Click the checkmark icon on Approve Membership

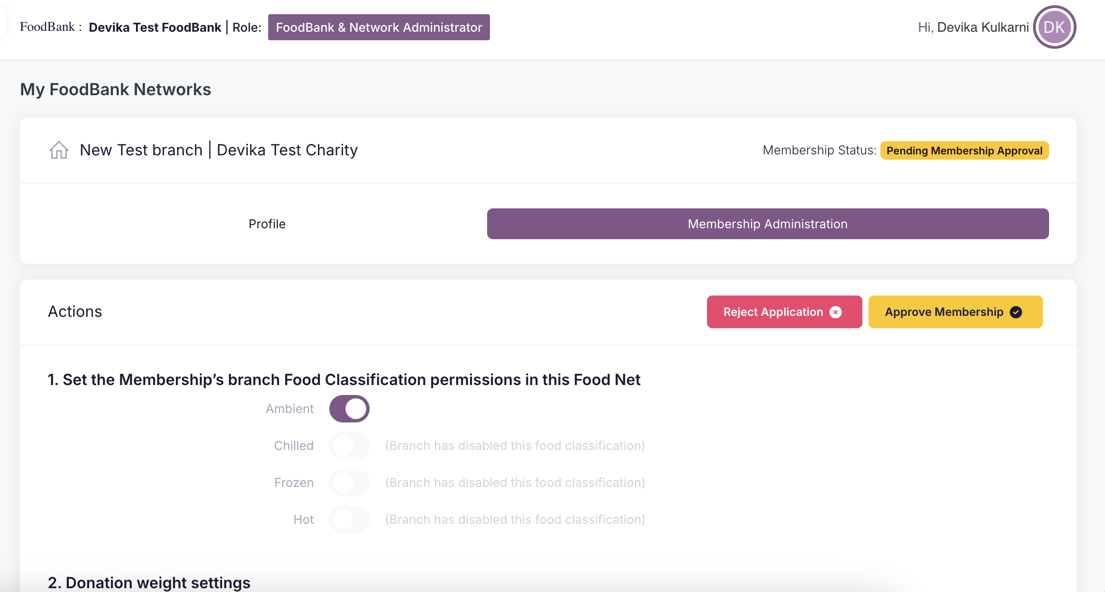[x=1016, y=312]
